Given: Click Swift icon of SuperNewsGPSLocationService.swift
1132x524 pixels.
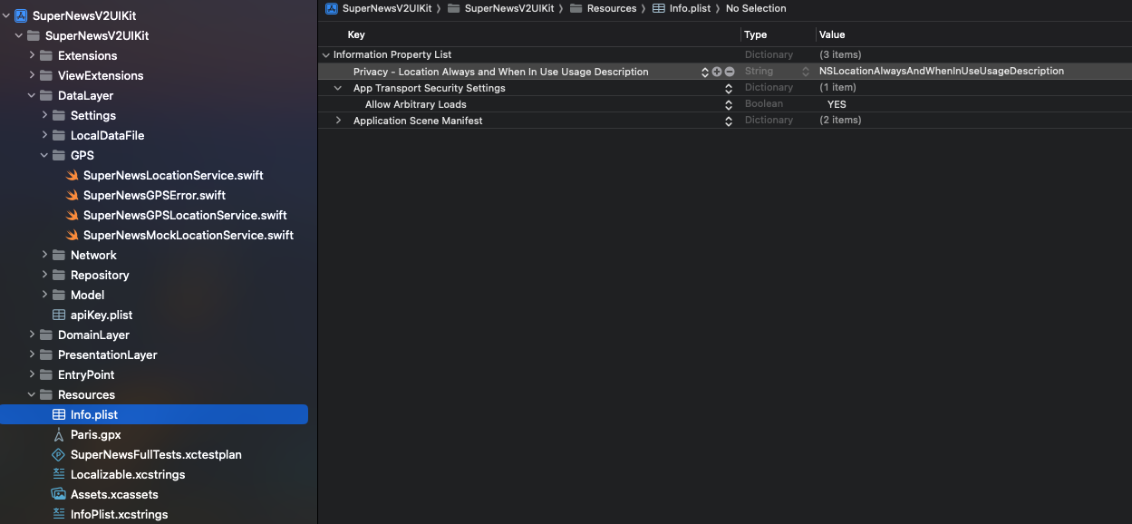Looking at the screenshot, I should 72,215.
